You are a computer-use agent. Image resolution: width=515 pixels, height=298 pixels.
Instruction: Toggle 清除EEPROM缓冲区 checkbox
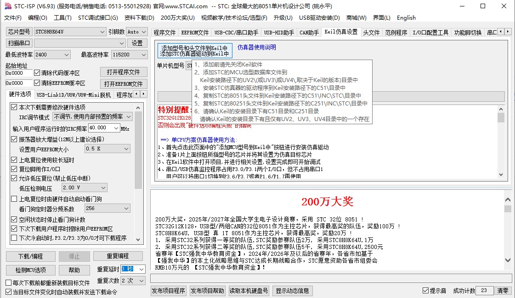point(37,83)
